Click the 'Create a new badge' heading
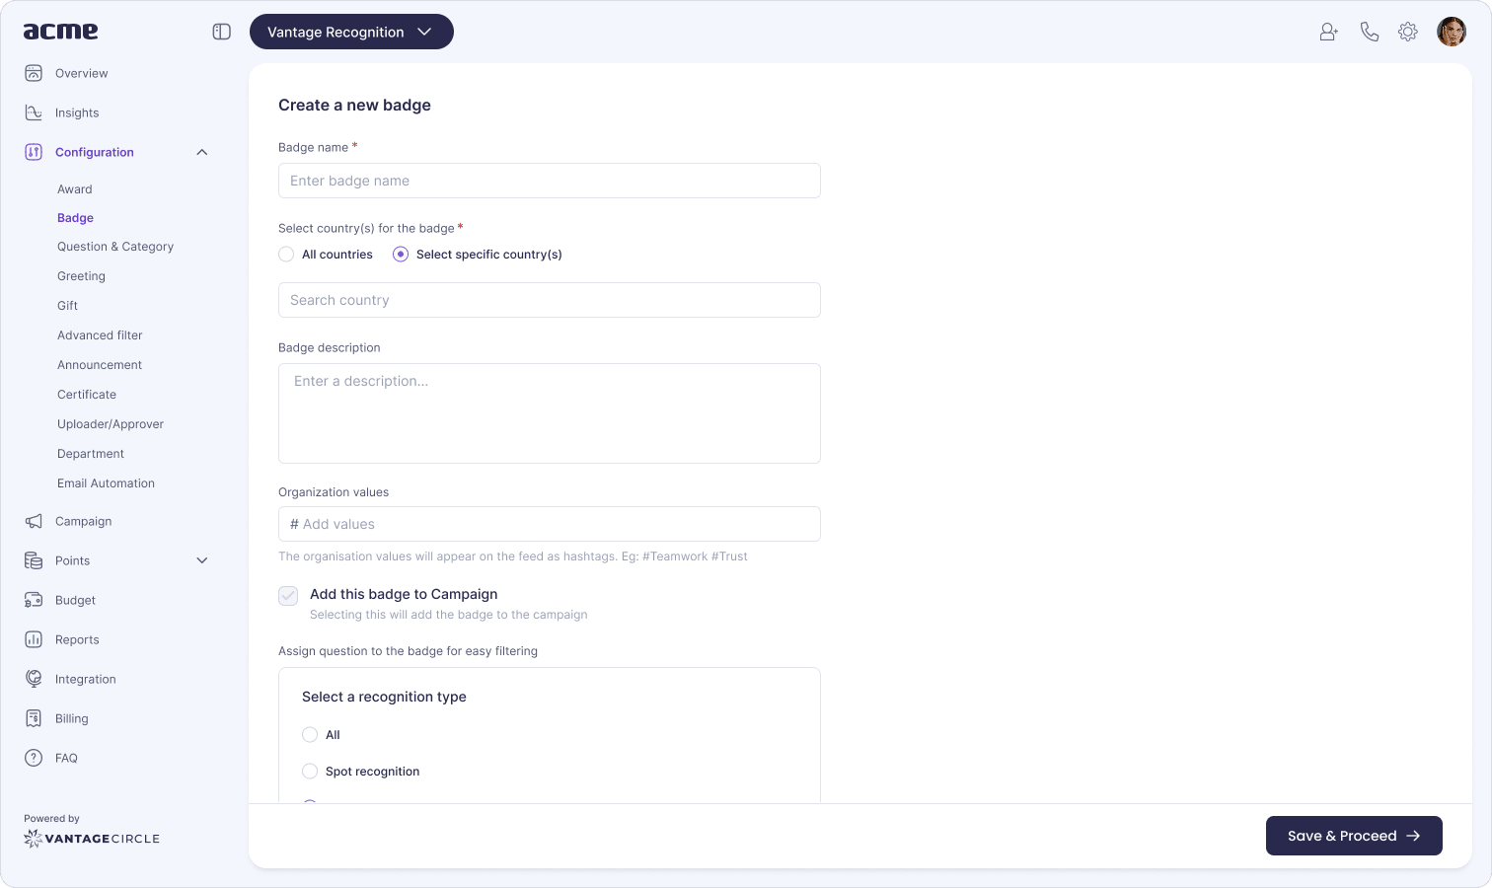 (354, 105)
